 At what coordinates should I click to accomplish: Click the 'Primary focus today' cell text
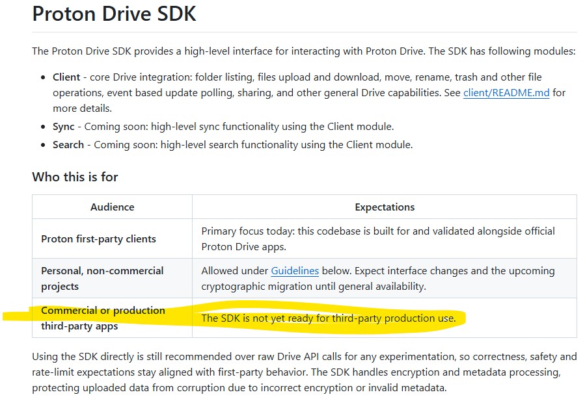378,238
